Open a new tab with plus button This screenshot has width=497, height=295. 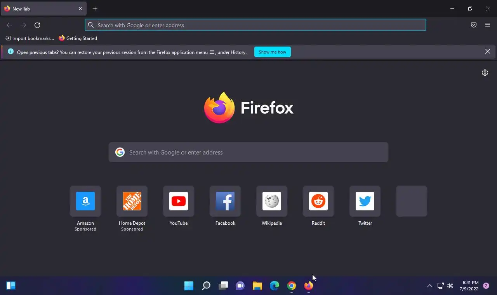[95, 9]
